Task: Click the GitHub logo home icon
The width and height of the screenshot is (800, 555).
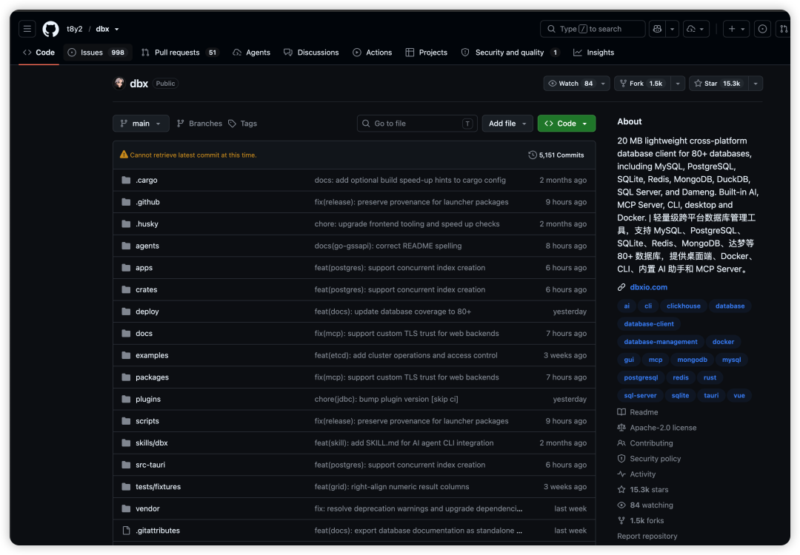Action: (50, 29)
